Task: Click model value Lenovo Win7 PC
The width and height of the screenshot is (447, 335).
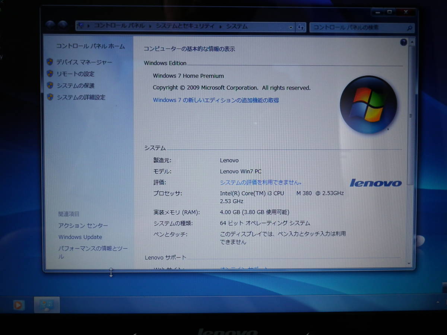Action: (x=241, y=172)
